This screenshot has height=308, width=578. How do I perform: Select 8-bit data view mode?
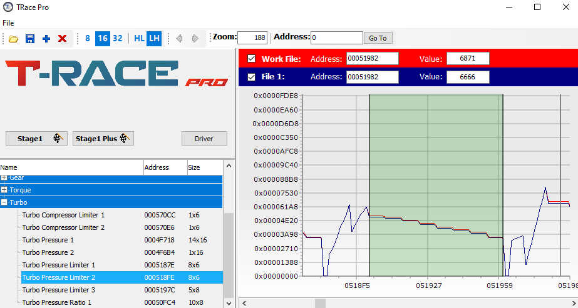pos(88,38)
